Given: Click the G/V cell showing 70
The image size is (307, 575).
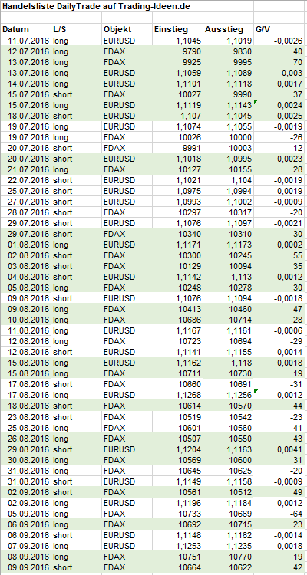Looking at the screenshot, I should (x=280, y=62).
